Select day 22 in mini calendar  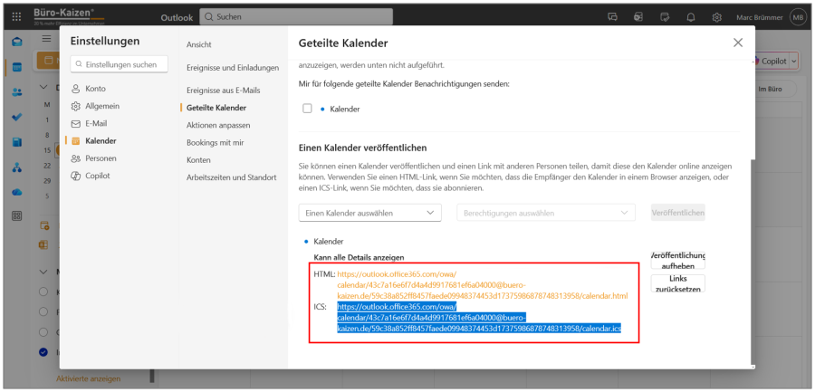click(x=47, y=166)
